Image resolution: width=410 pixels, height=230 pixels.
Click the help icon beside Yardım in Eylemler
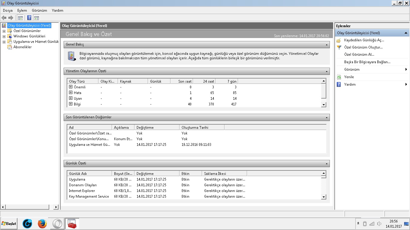tap(339, 84)
